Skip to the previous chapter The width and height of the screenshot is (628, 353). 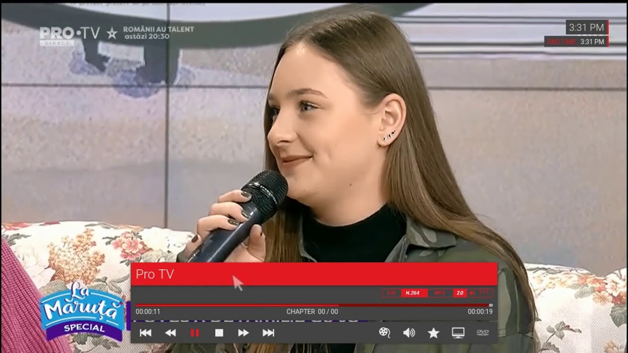pos(146,333)
